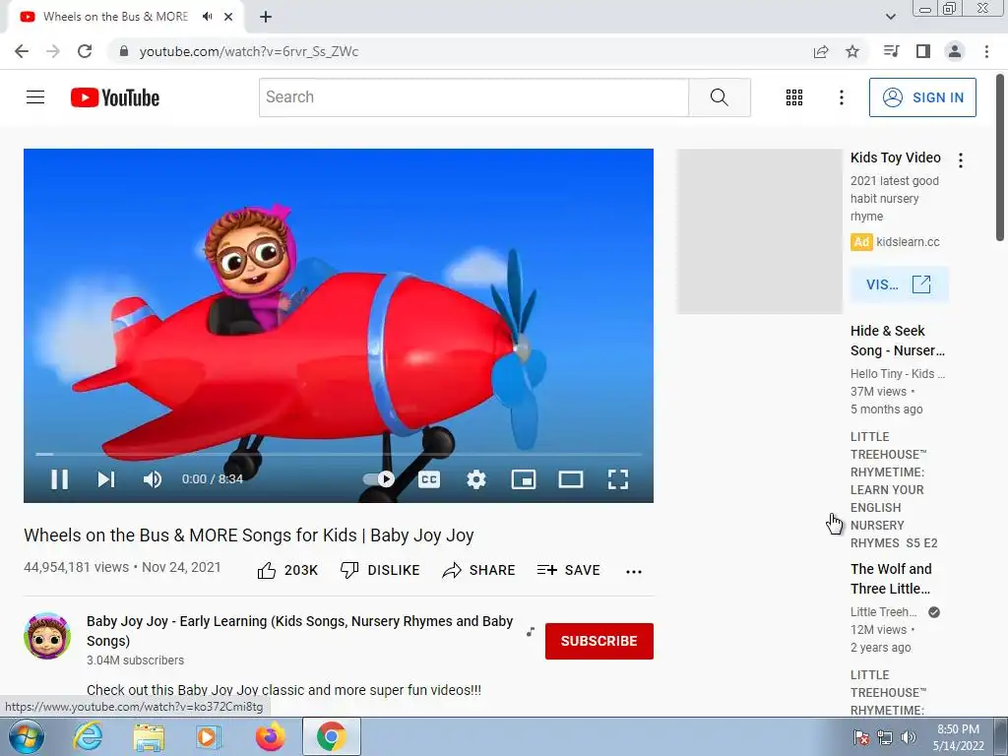Open Windows Start menu

[26, 736]
